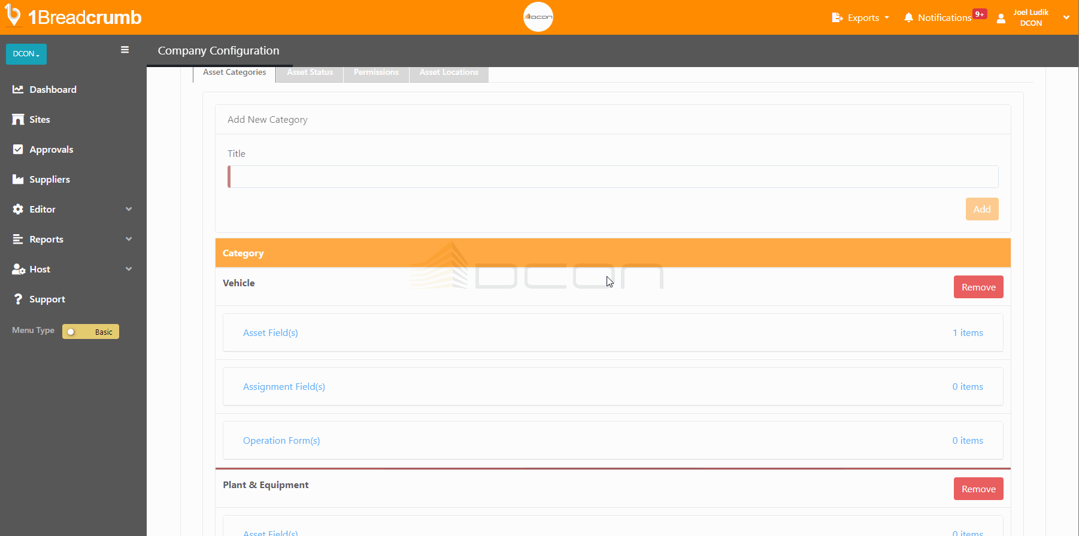
Task: Click the Exports file icon
Action: point(837,18)
